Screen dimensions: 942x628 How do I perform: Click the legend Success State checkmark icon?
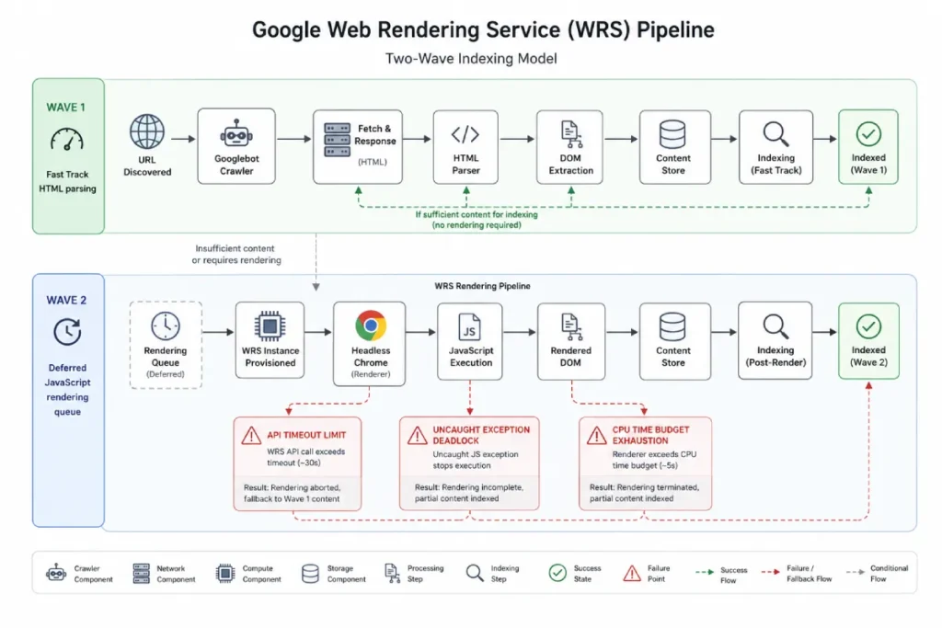click(x=557, y=573)
